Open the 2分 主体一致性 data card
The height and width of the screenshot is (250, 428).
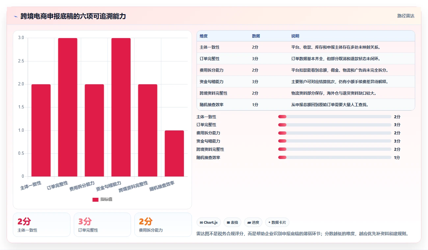click(41, 225)
